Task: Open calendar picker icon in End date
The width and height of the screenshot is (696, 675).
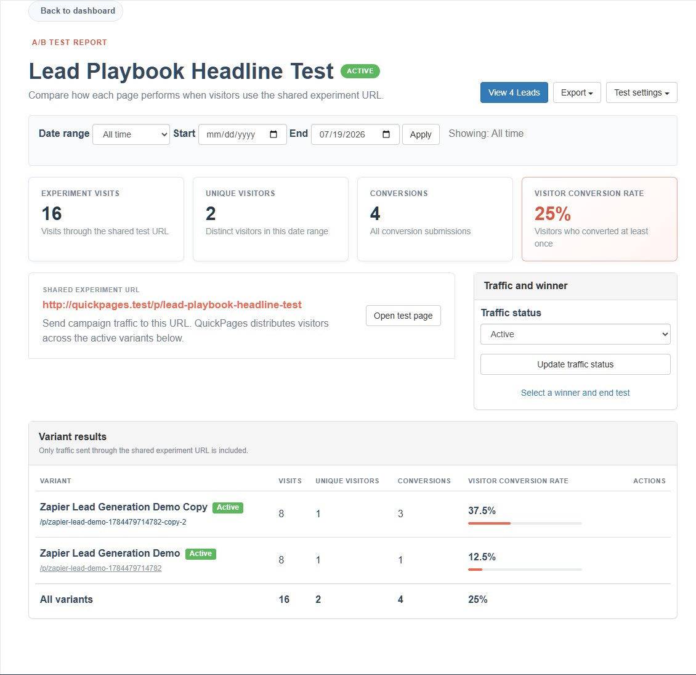Action: (x=386, y=134)
